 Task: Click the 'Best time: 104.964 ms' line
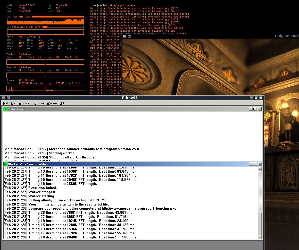pos(71,176)
